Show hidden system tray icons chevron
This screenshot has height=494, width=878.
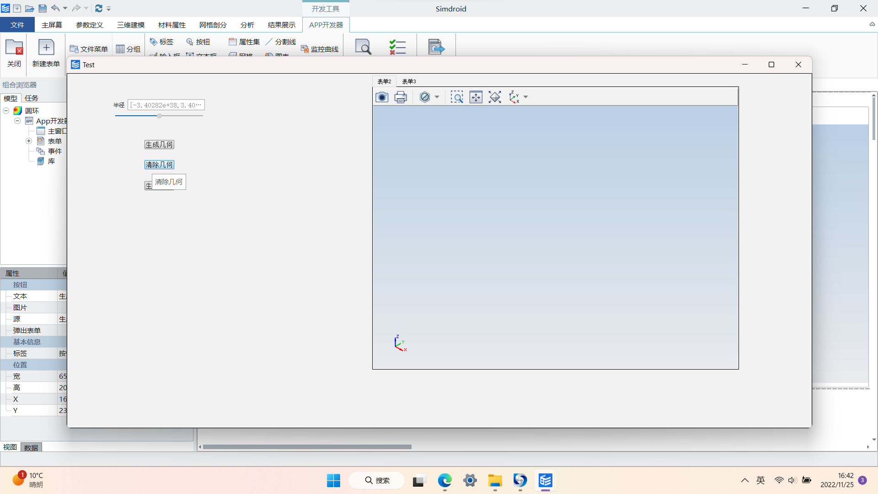(x=745, y=480)
